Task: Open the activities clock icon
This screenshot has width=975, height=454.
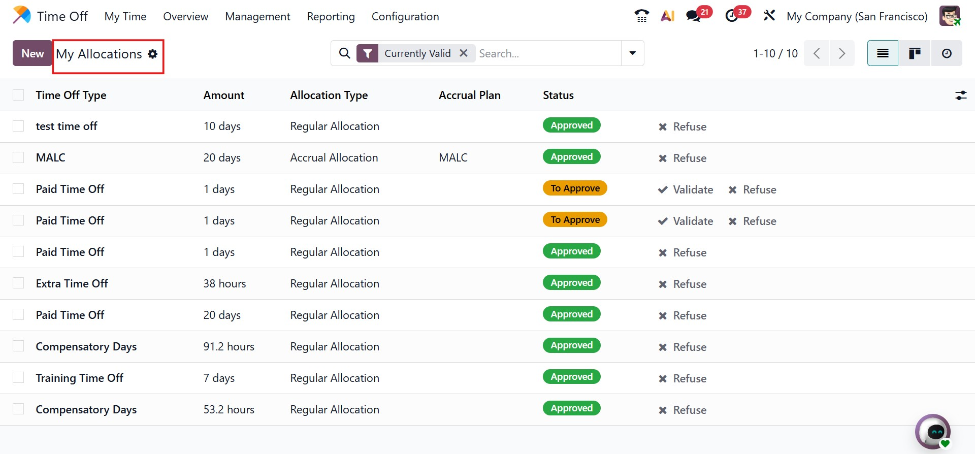Action: pyautogui.click(x=732, y=16)
